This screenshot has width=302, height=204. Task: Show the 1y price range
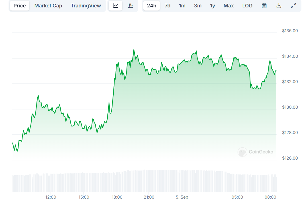pos(213,6)
